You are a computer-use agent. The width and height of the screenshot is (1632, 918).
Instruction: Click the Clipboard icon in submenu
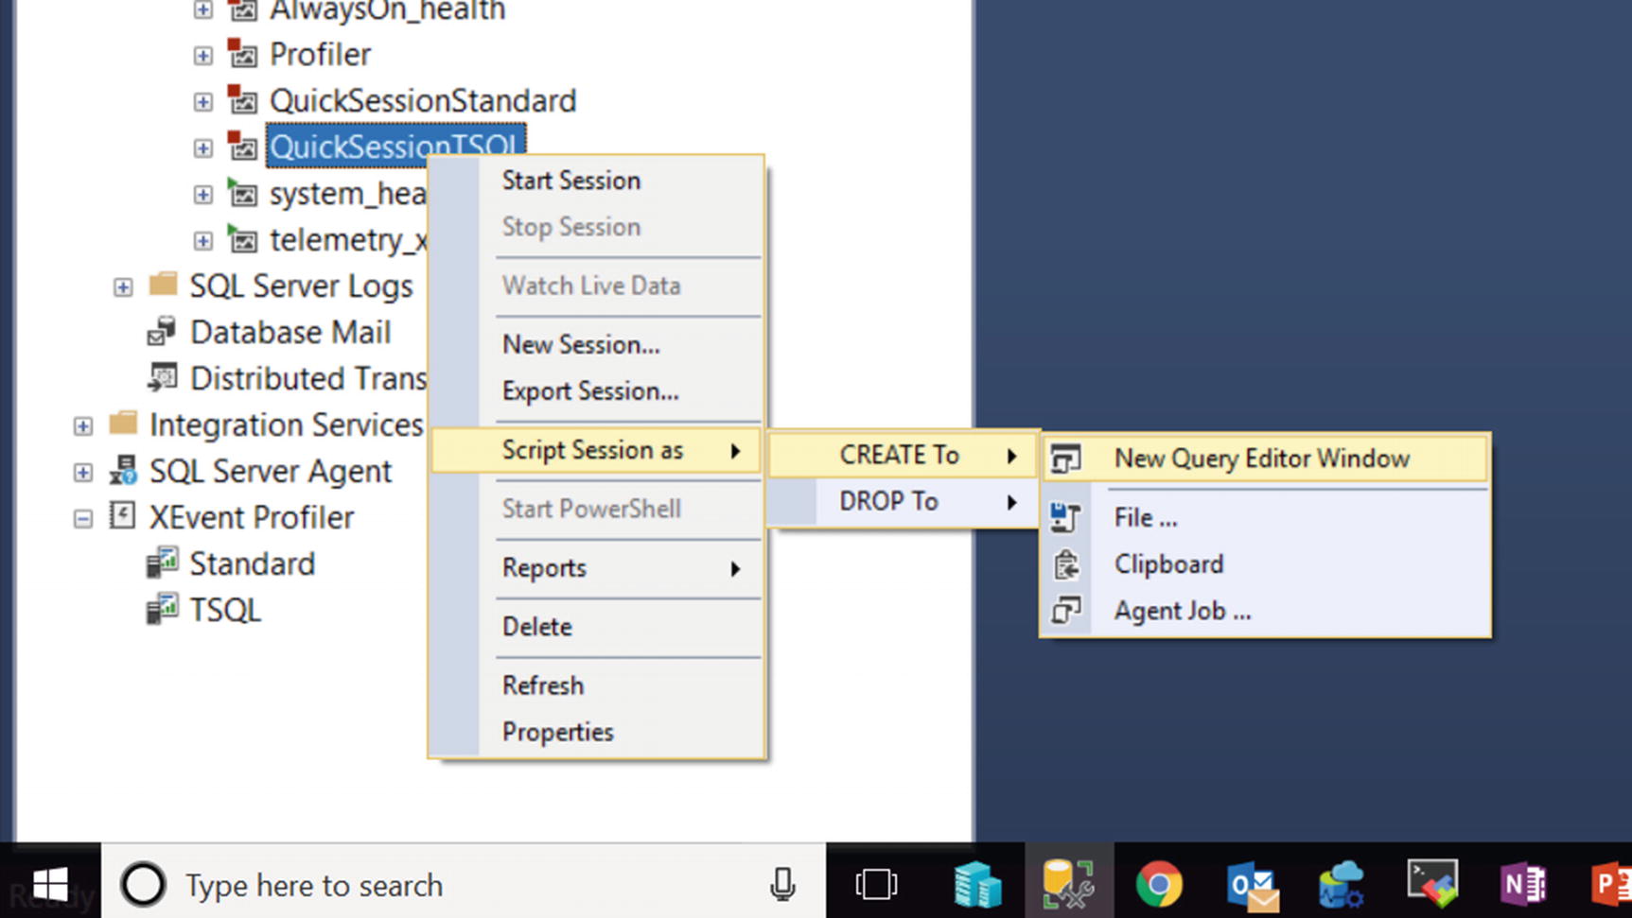(x=1066, y=564)
